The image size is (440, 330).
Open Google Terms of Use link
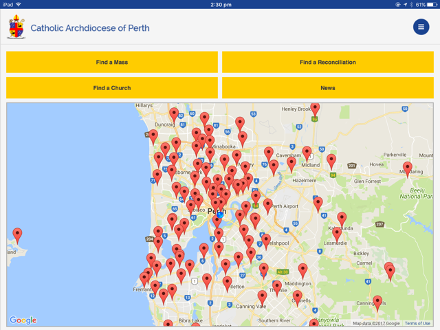coord(417,323)
